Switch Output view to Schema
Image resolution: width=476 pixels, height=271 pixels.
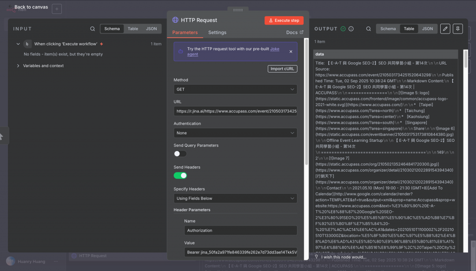click(x=388, y=28)
